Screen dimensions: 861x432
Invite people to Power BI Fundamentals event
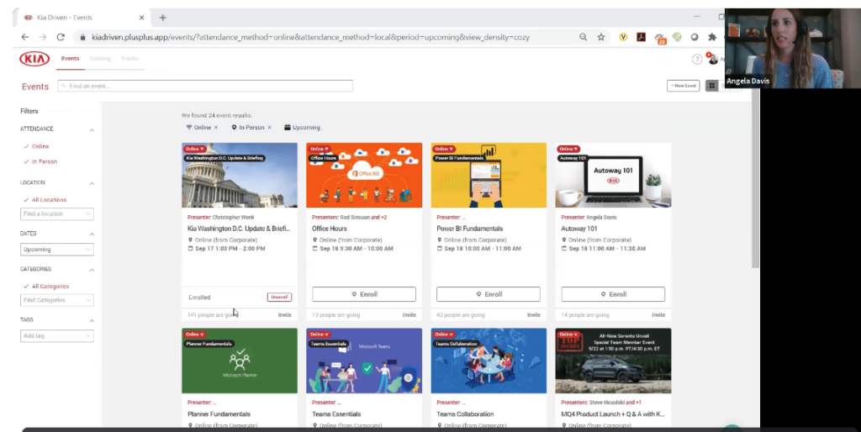coord(534,315)
